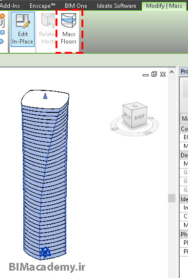Click the small blue square ribbon icon
This screenshot has height=278, width=188.
[x=2, y=32]
